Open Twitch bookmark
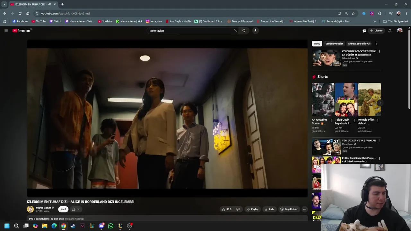 pos(56,21)
